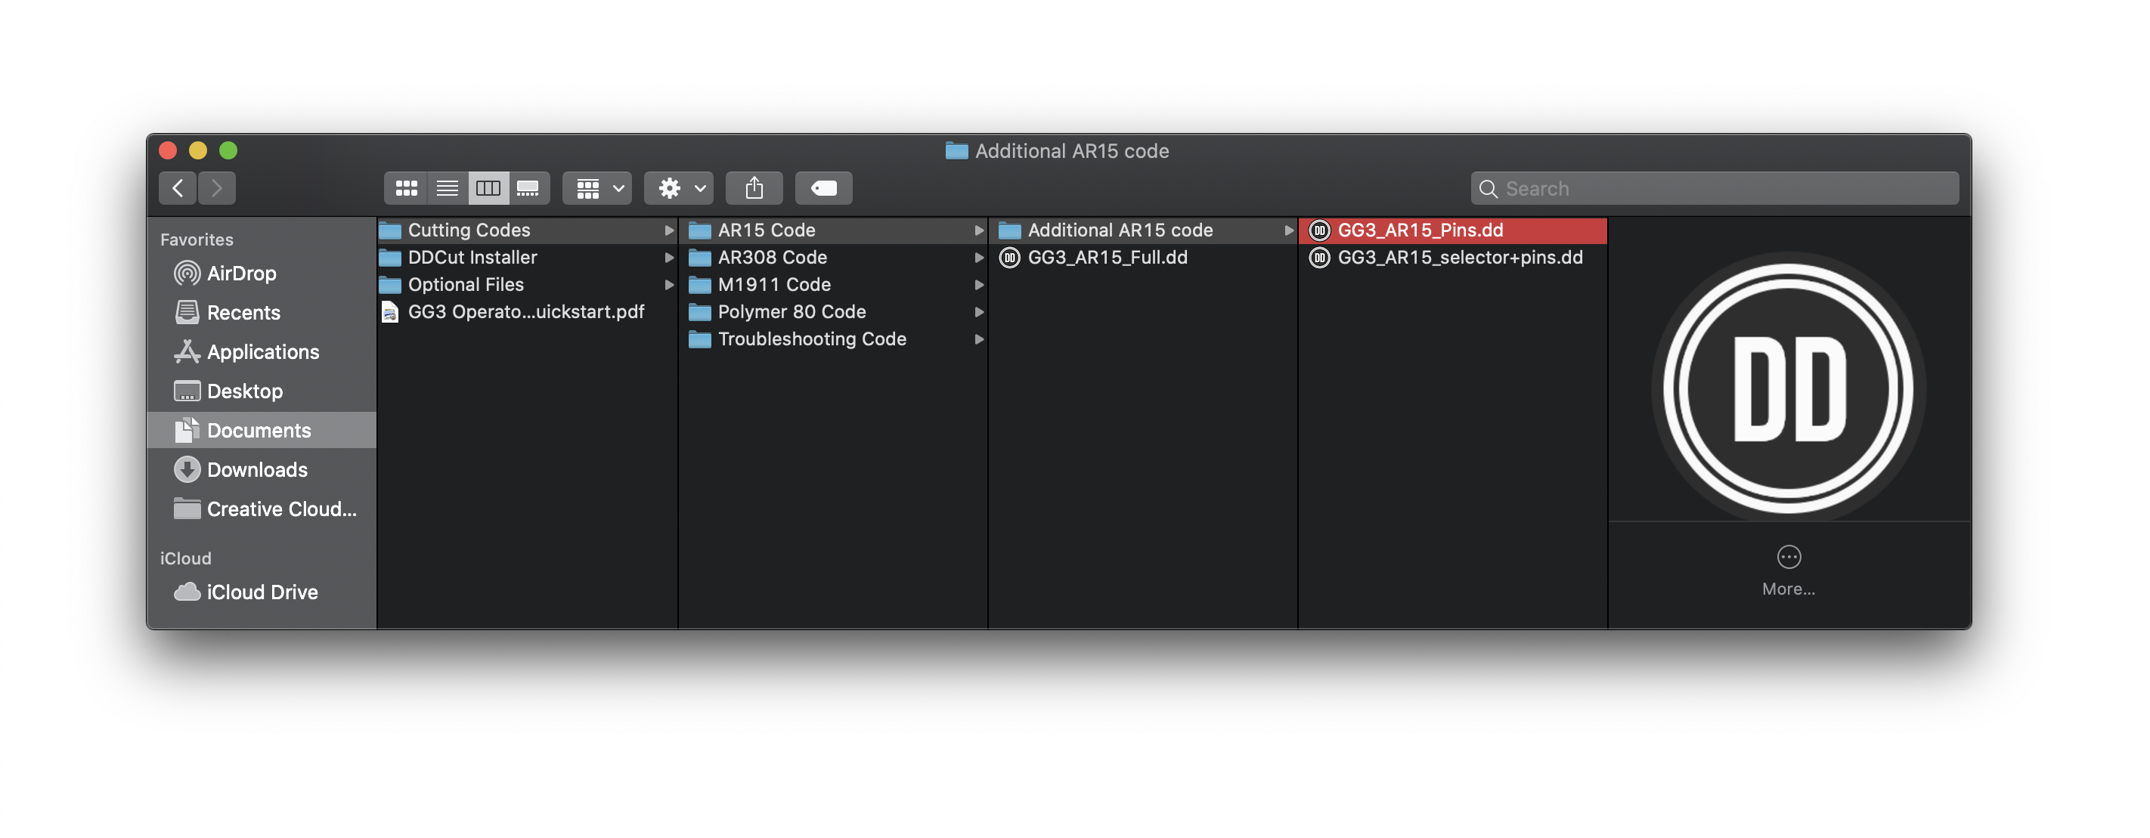Expand the Troubleshooting Code folder
Image resolution: width=2150 pixels, height=838 pixels.
(x=811, y=340)
